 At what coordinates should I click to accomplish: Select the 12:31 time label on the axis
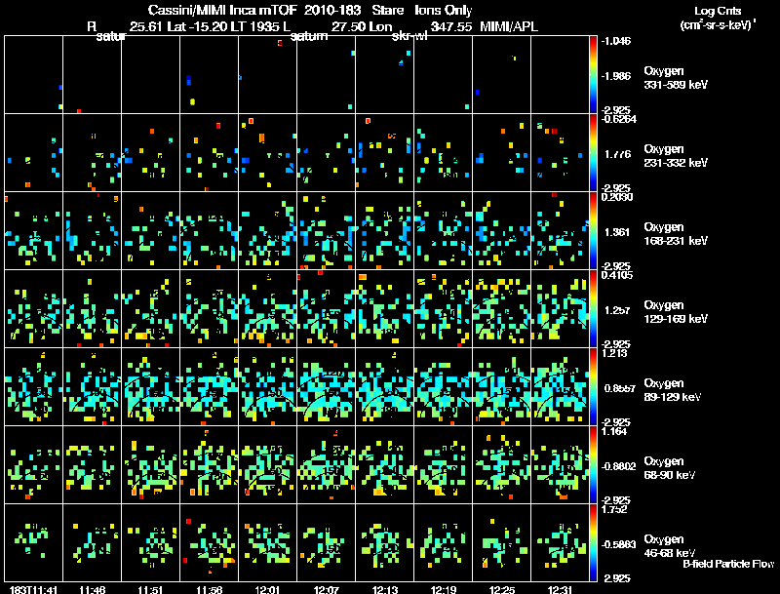pos(560,589)
